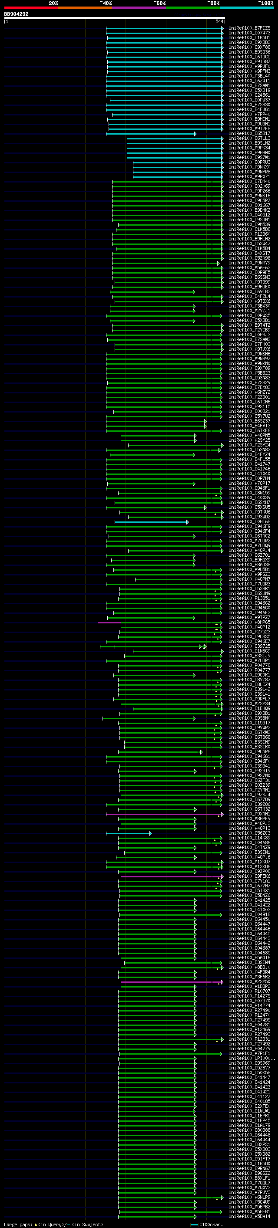Open hit UniRef100_Q07473
Viewport: 278px width, 1228px height.
click(x=249, y=33)
